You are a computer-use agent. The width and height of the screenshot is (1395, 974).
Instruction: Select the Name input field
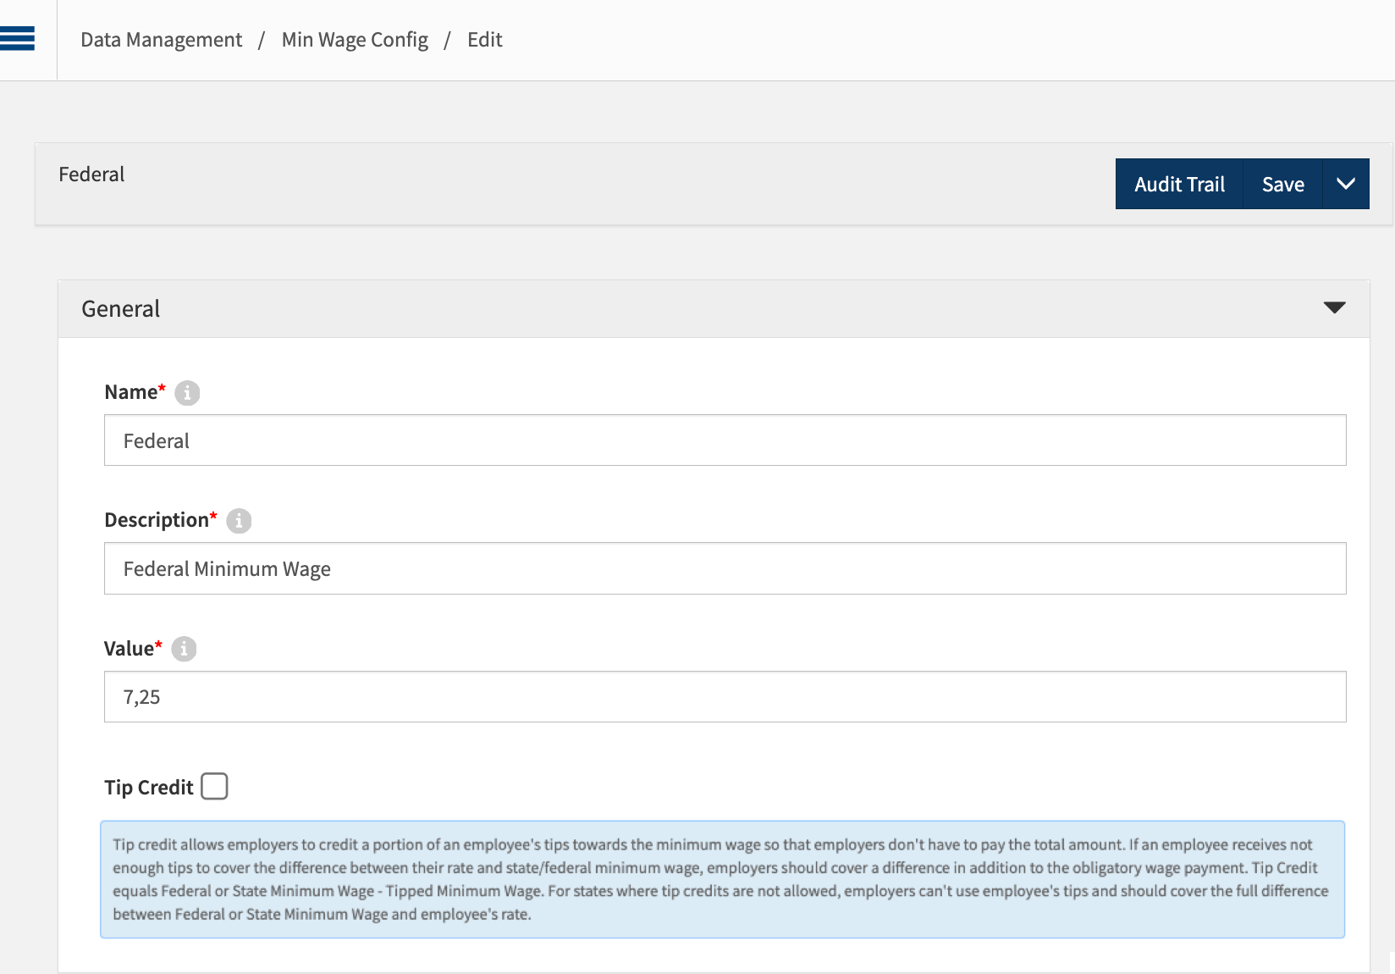[724, 440]
